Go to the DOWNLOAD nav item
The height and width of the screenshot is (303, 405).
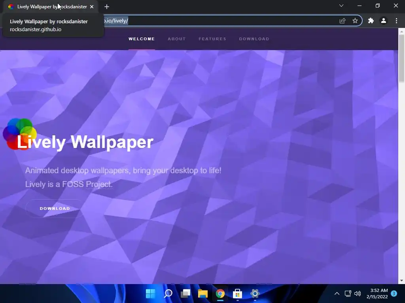[254, 39]
